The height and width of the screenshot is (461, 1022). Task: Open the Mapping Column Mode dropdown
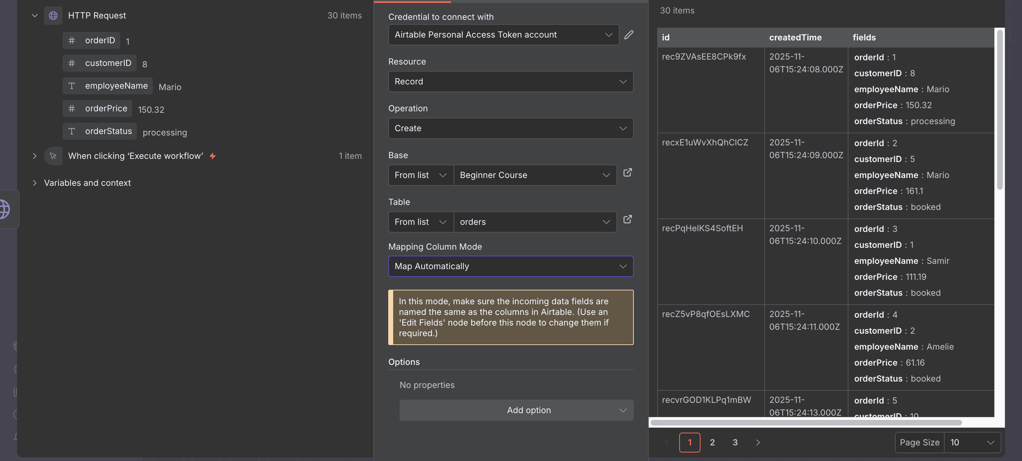pyautogui.click(x=511, y=266)
